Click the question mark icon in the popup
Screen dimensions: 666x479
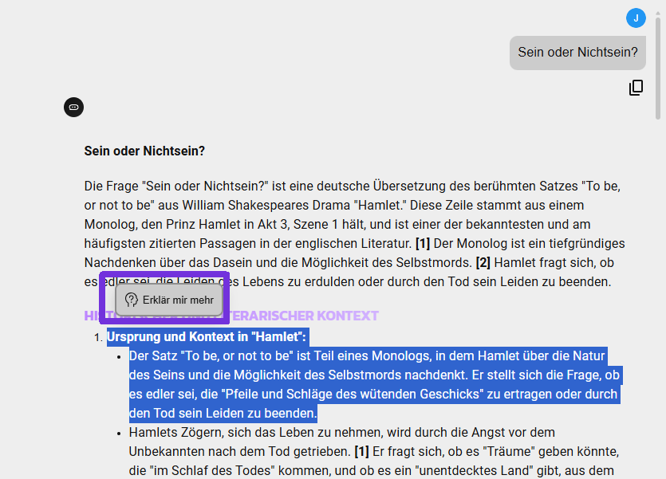tap(132, 300)
